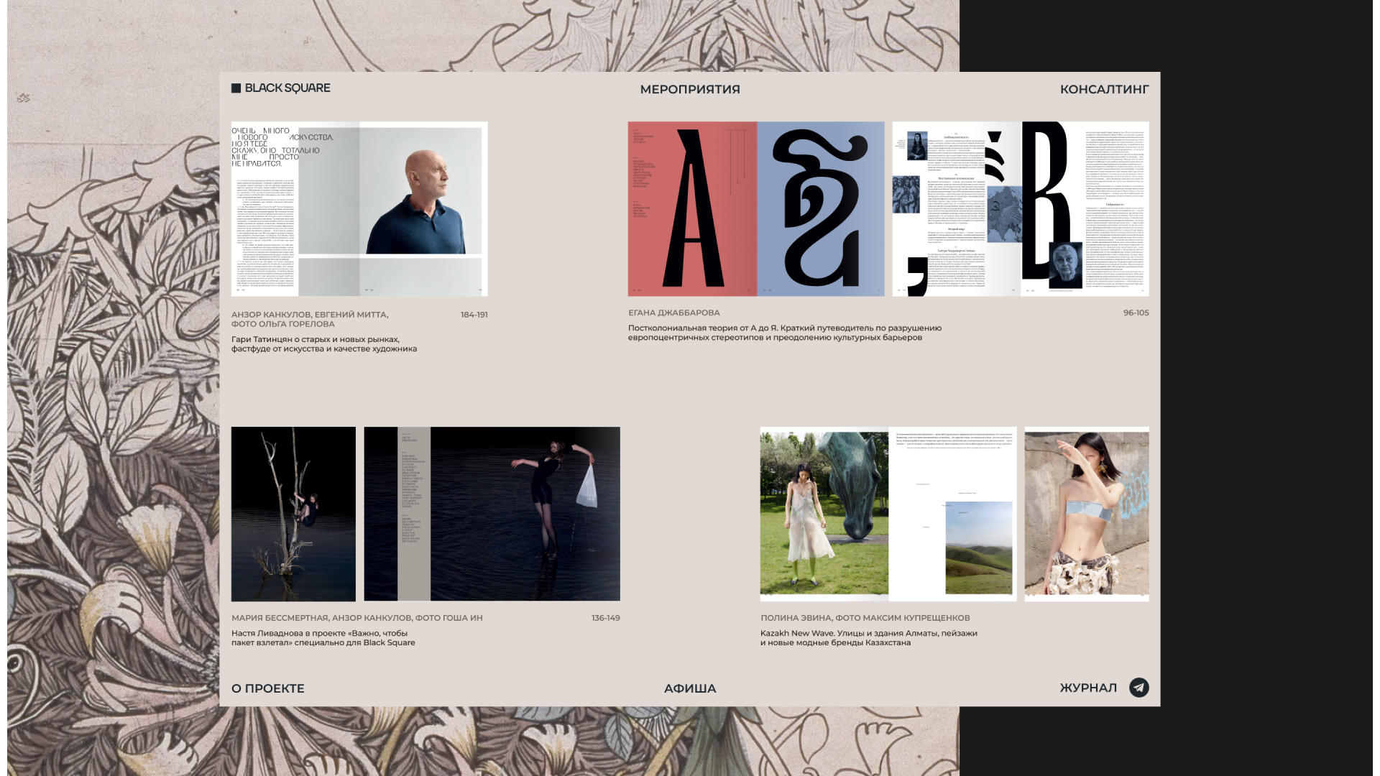Open the red and blue letter А spread
The width and height of the screenshot is (1380, 776).
pyautogui.click(x=755, y=208)
